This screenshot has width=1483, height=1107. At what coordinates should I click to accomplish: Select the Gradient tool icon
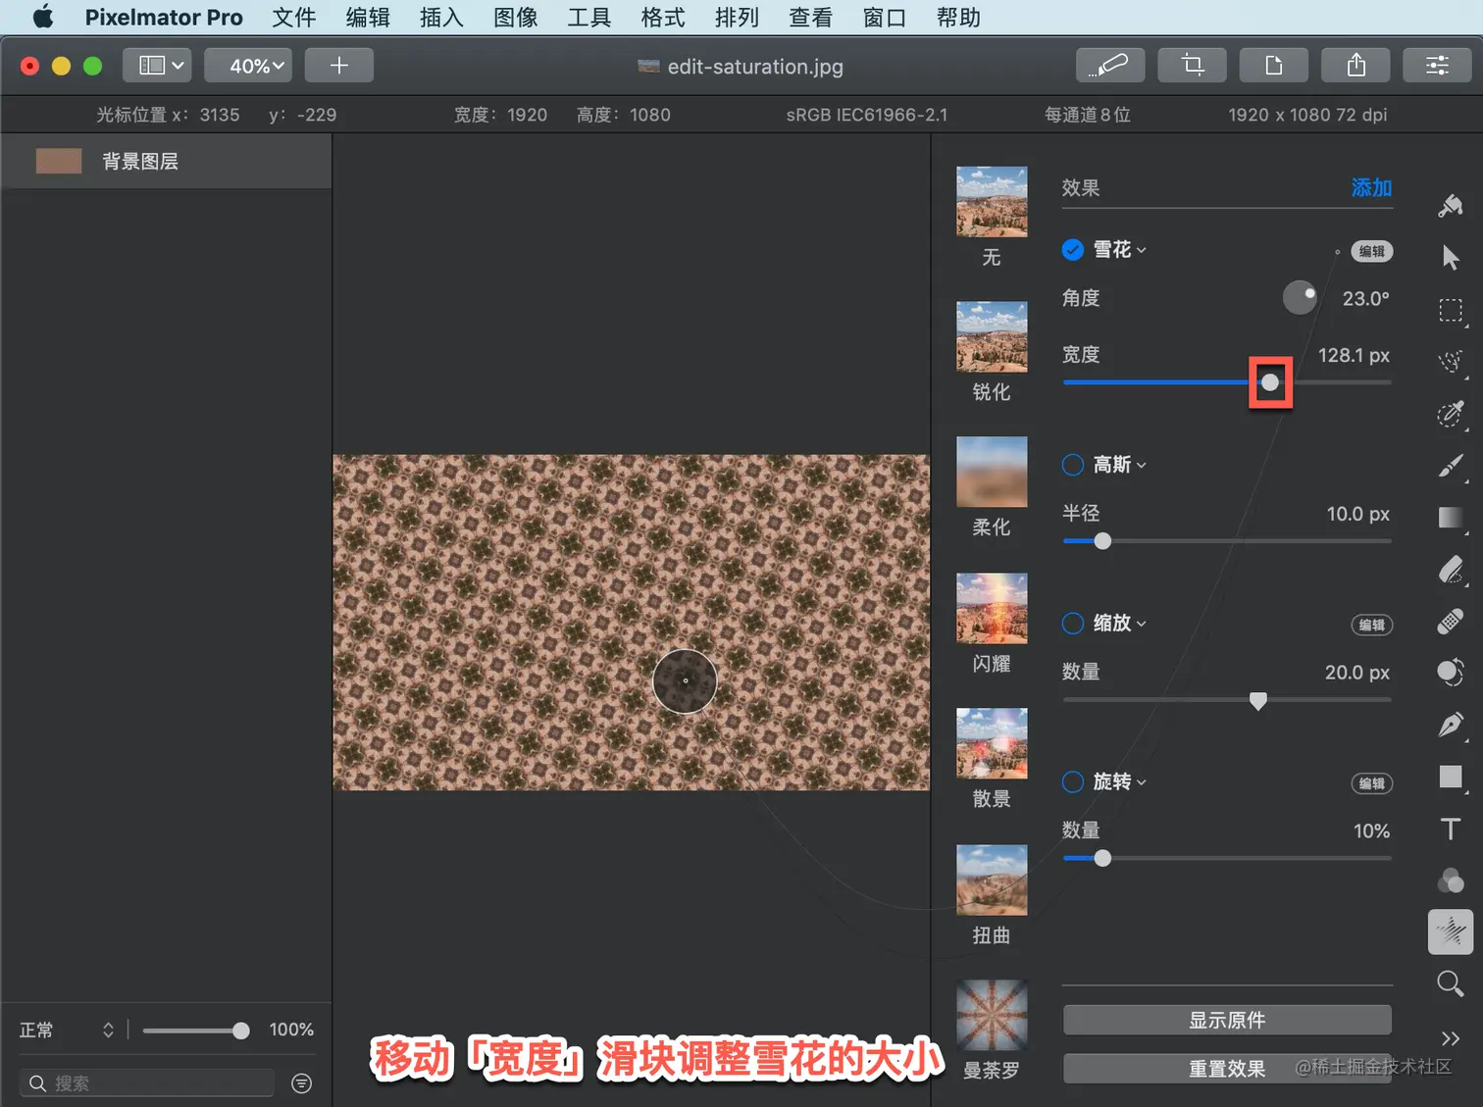tap(1450, 518)
